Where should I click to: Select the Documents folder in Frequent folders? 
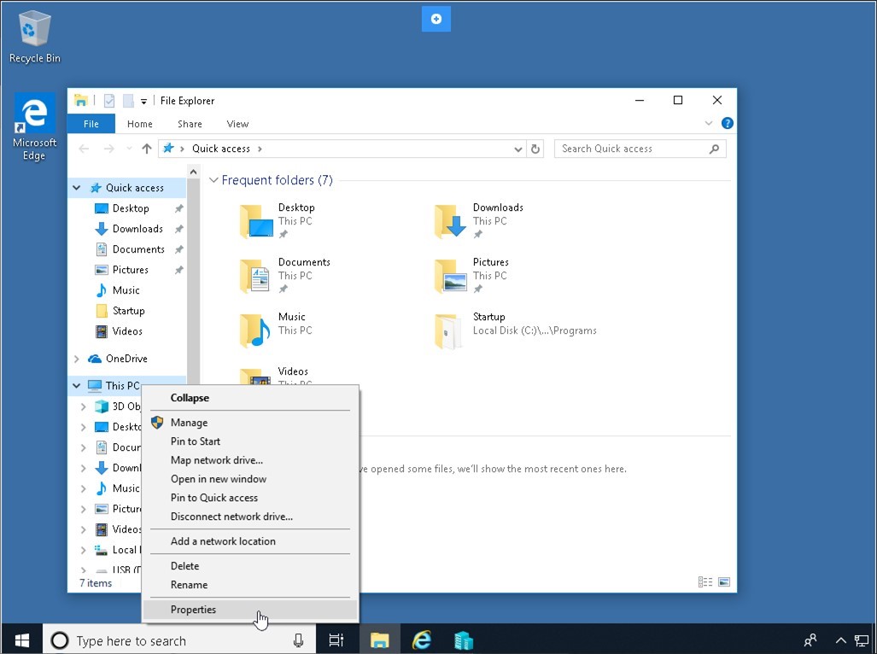(x=284, y=276)
